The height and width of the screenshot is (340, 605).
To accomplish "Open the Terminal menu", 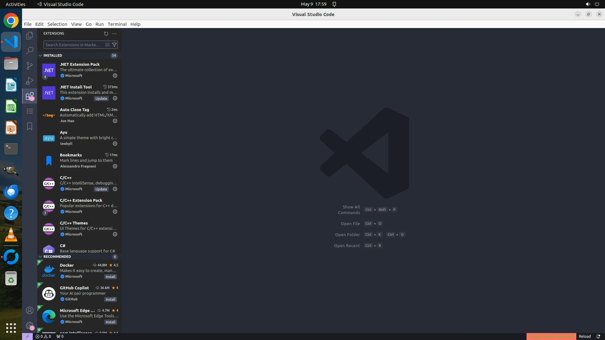I will (x=117, y=24).
